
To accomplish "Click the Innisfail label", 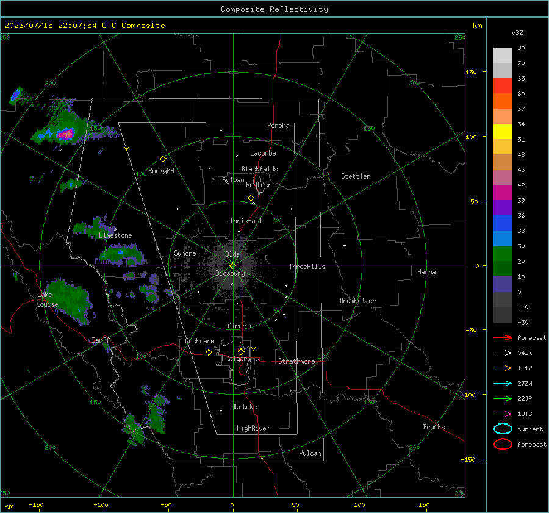I will pos(246,221).
